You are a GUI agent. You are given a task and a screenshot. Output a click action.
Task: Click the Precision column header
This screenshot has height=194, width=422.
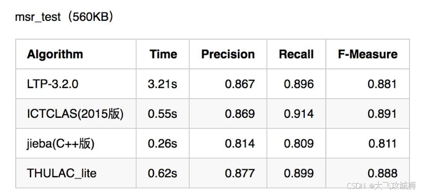click(228, 54)
